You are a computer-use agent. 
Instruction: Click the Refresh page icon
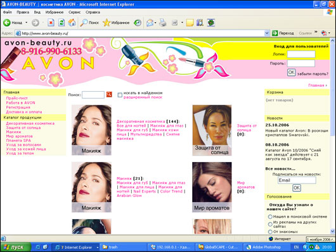[61, 23]
